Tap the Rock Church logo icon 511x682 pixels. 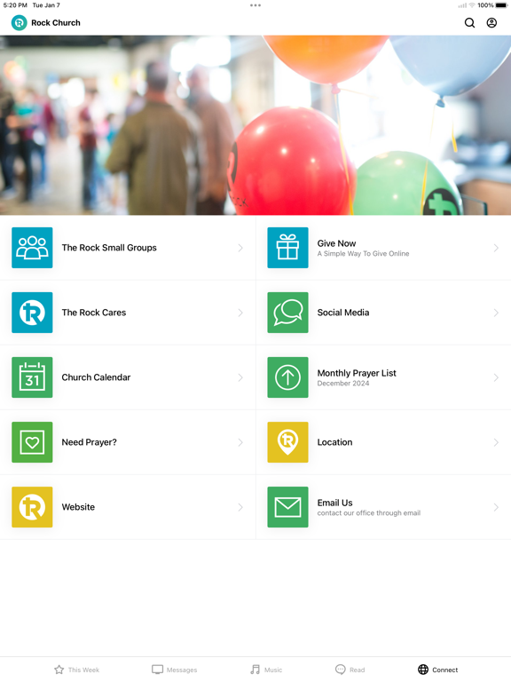point(20,22)
